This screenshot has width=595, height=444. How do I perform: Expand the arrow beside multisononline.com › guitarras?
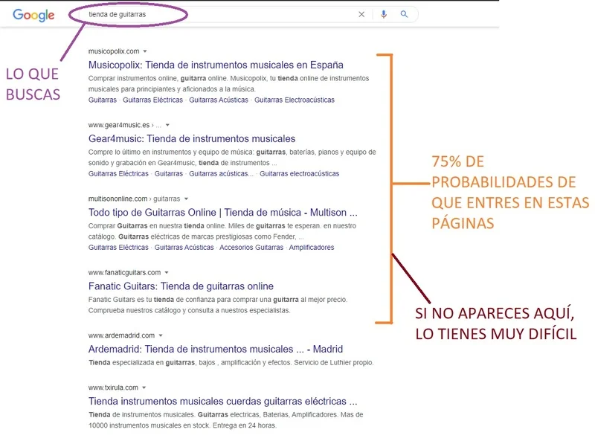[x=186, y=199]
